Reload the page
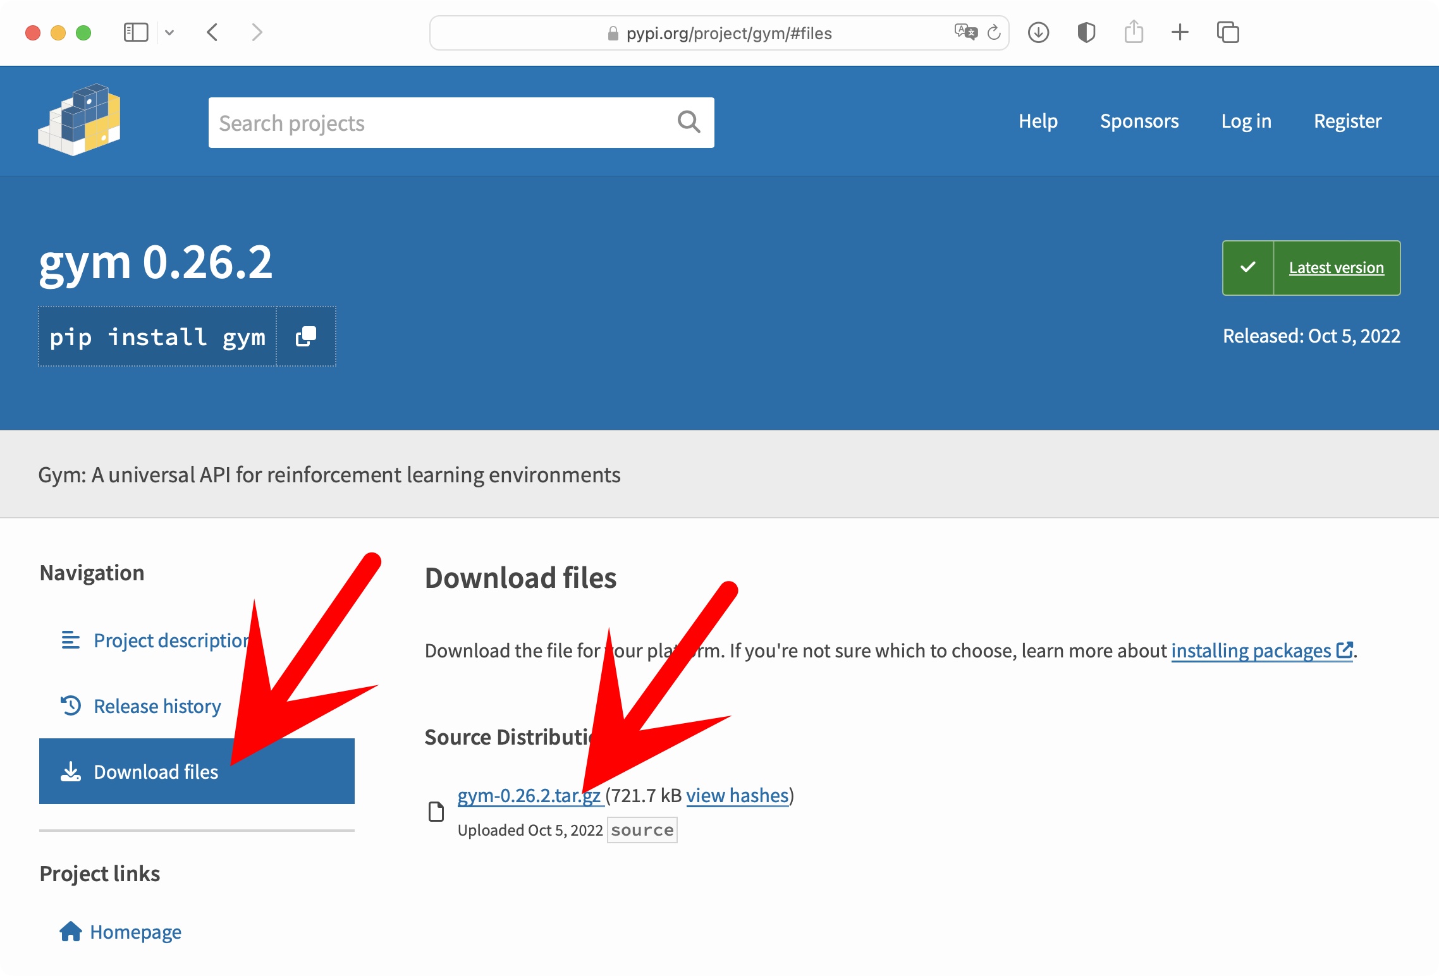 tap(994, 33)
